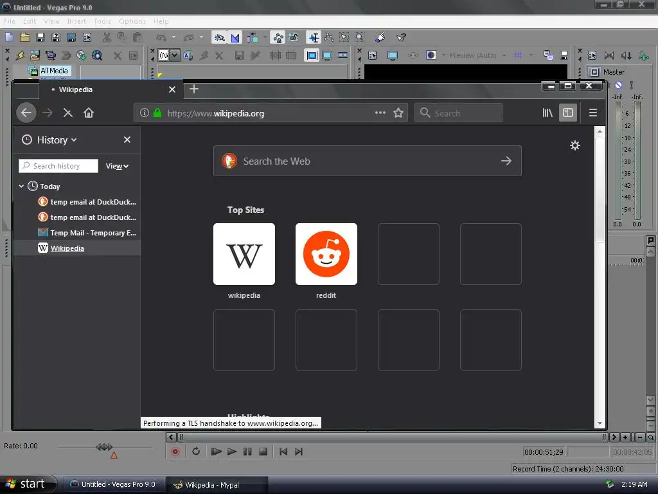Screen dimensions: 658x494
Task: Click the Undo arrow in Vegas toolbar
Action: coord(161,37)
